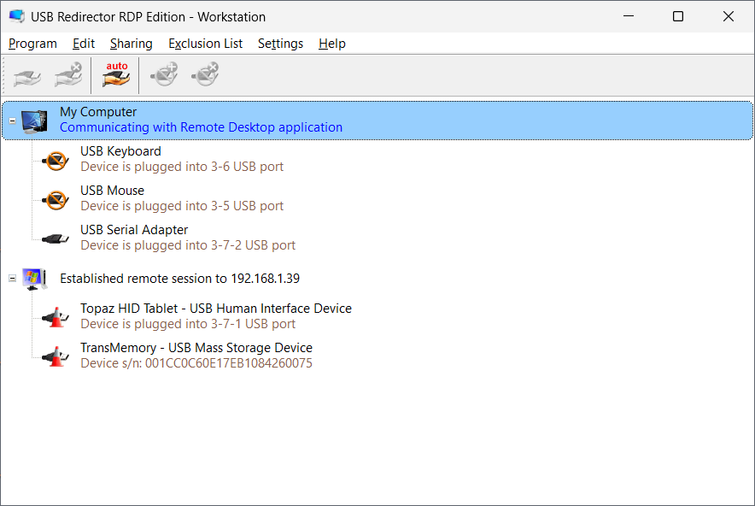Click the Remove from exclusion list toolbar icon
This screenshot has height=506, width=755.
click(205, 76)
